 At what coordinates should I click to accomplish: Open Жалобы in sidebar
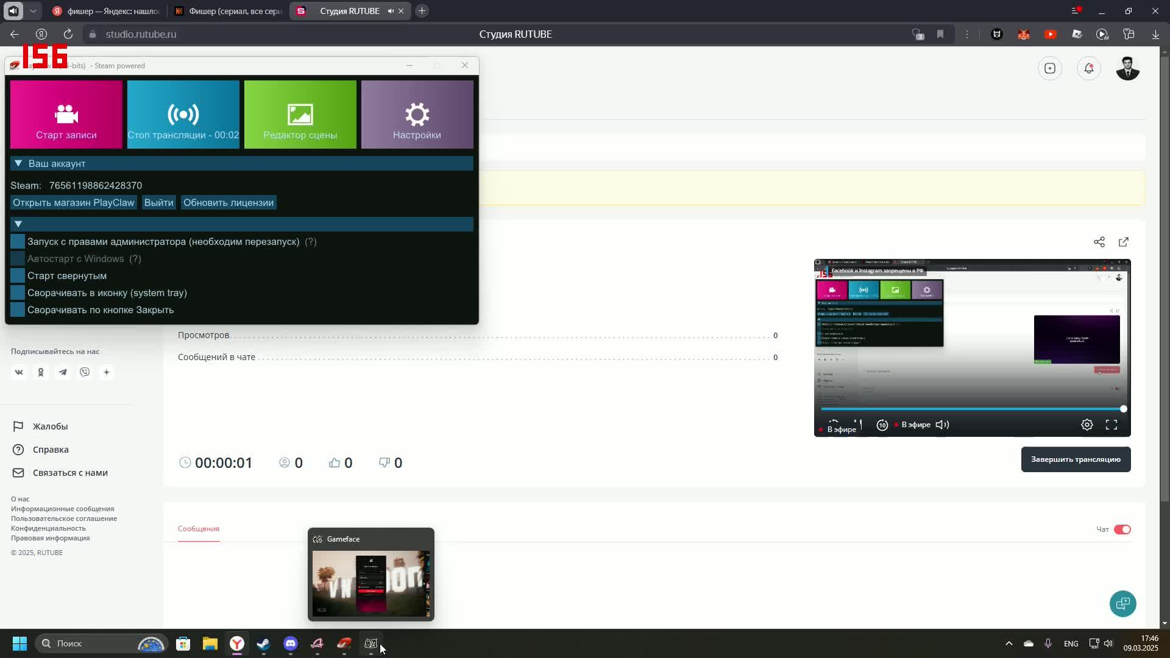(x=40, y=426)
